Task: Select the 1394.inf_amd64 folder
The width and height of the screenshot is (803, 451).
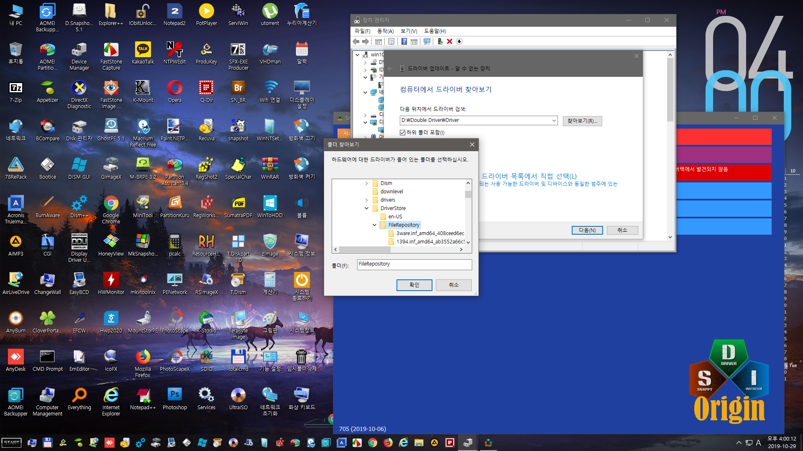Action: pos(426,242)
